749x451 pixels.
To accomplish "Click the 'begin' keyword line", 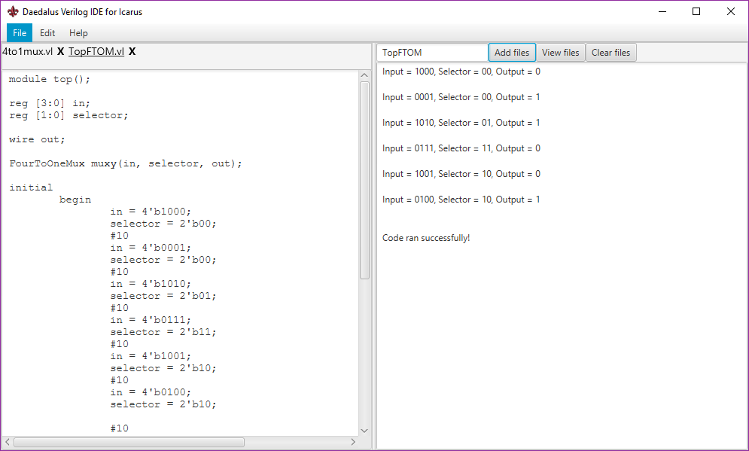I will (x=75, y=200).
